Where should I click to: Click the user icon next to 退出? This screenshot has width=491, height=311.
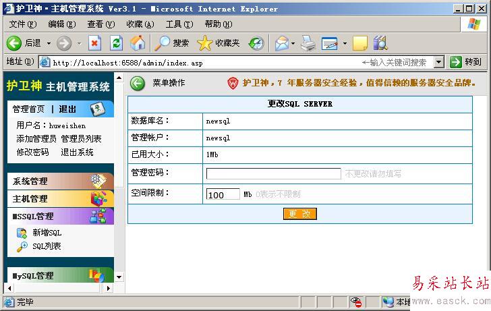click(x=98, y=109)
